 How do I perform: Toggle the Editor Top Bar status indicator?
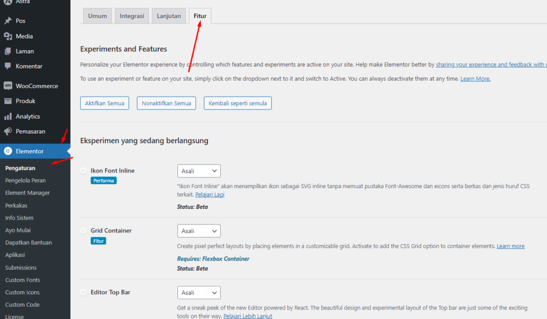tap(83, 292)
